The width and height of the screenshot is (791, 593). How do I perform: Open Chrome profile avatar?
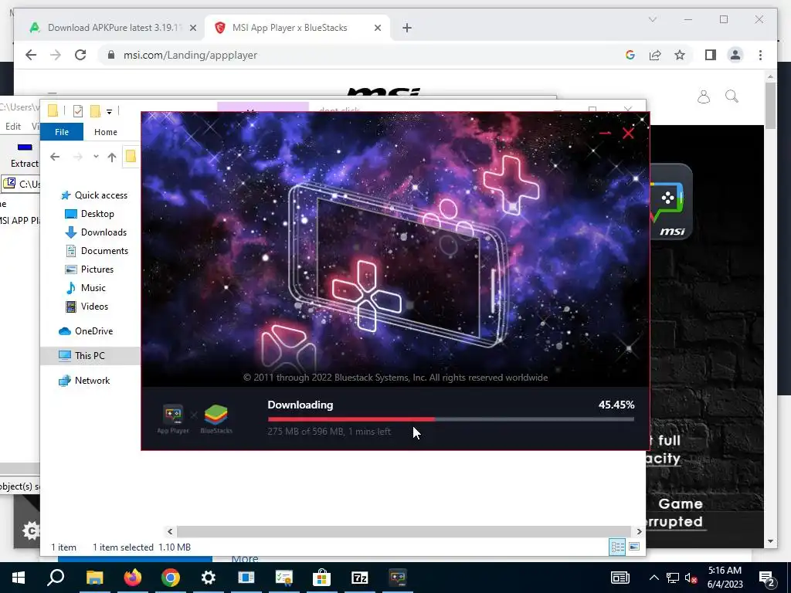click(735, 55)
